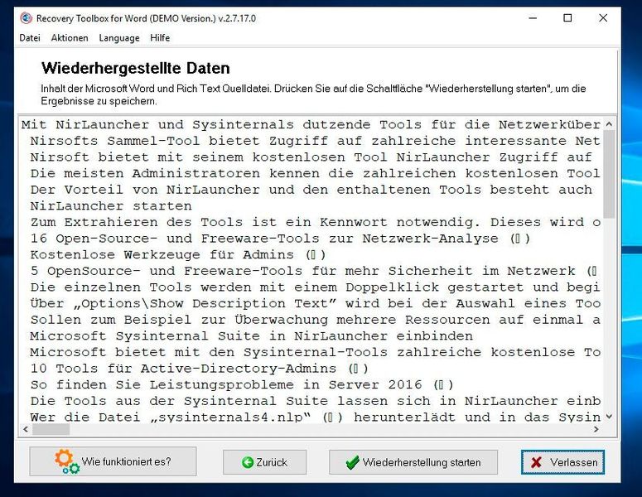Click the Wie funktioniert es? button
642x497 pixels.
[x=113, y=461]
